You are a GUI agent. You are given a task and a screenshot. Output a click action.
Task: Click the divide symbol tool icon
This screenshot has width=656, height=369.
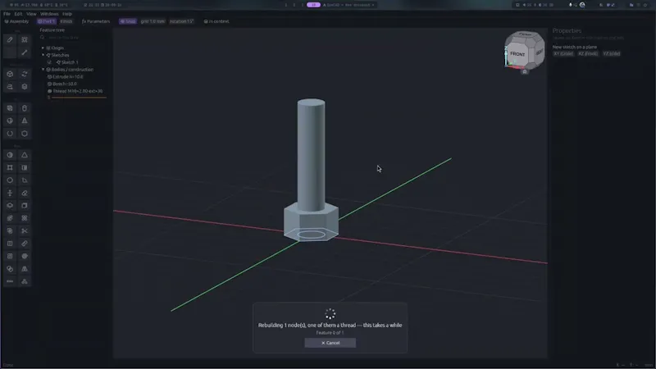(x=10, y=193)
